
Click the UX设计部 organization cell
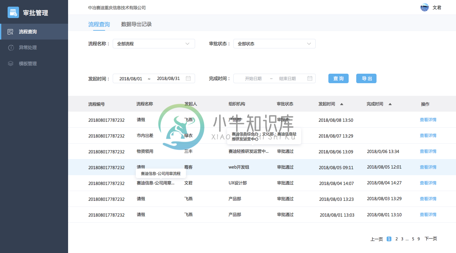(x=237, y=183)
